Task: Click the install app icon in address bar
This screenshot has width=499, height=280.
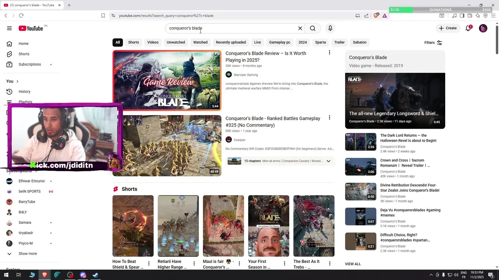Action: click(x=357, y=16)
